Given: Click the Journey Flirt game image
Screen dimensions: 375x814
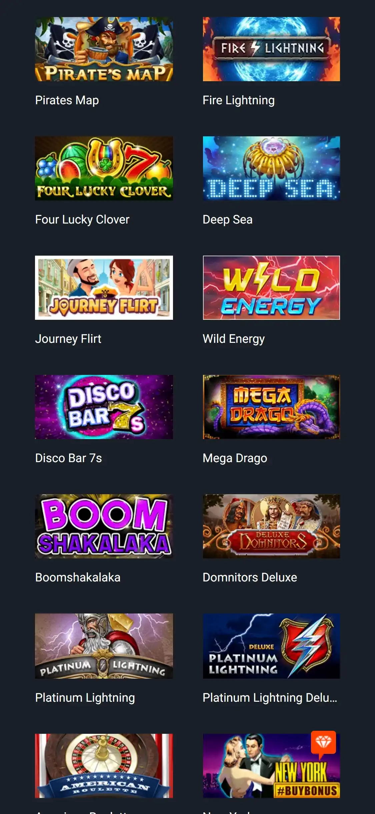Looking at the screenshot, I should [104, 288].
